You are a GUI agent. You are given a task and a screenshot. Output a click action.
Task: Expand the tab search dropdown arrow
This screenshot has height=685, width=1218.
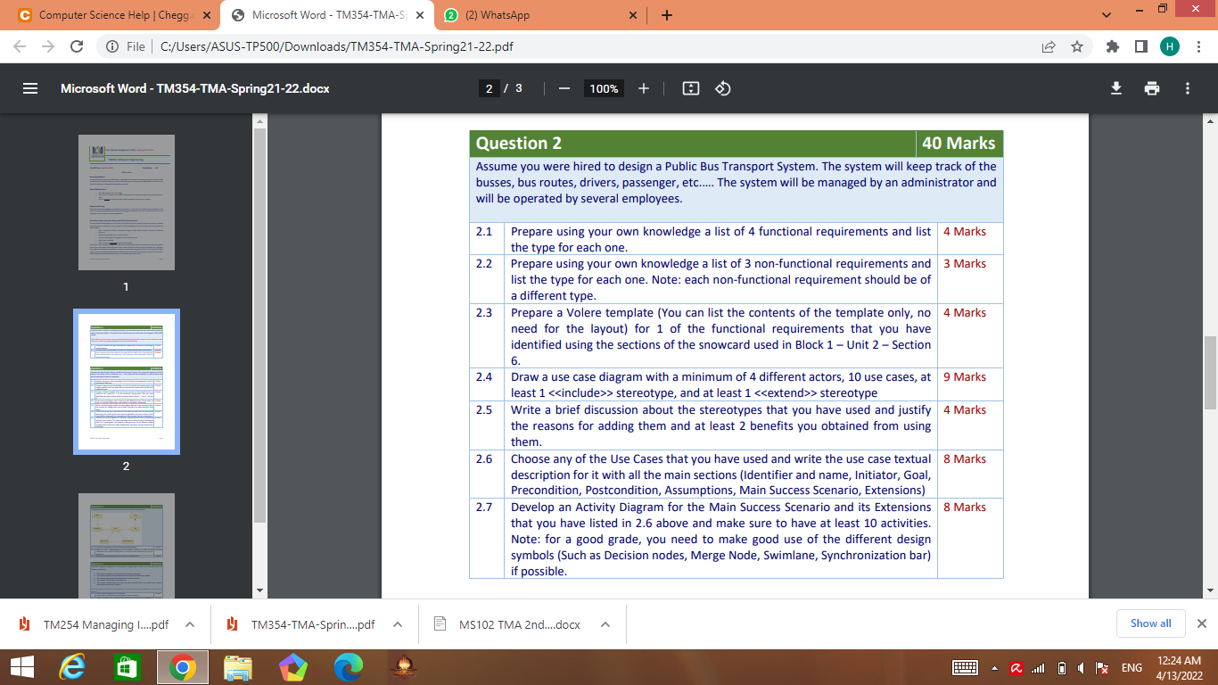(x=1107, y=15)
